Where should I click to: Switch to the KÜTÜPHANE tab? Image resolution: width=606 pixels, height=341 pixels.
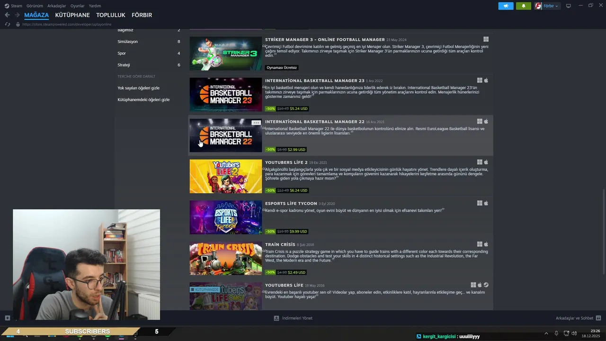[72, 15]
